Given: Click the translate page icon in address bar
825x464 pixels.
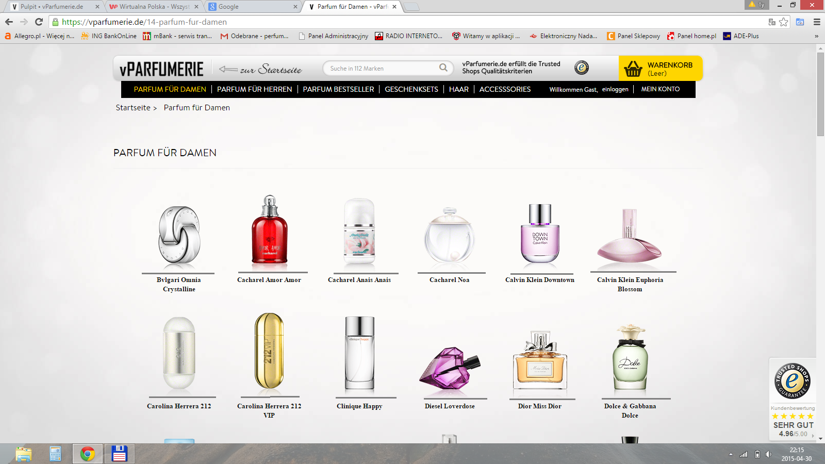Looking at the screenshot, I should (772, 22).
